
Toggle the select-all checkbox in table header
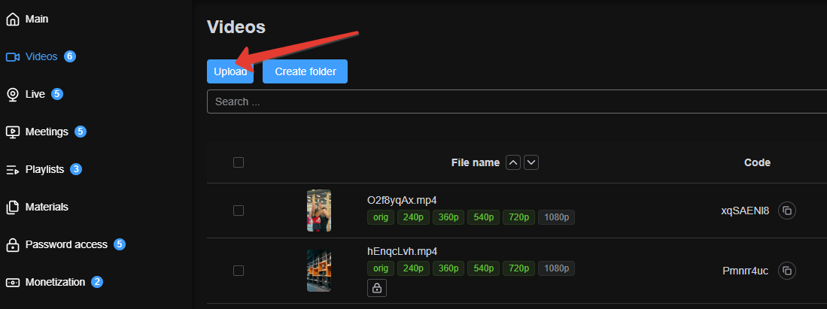coord(239,162)
